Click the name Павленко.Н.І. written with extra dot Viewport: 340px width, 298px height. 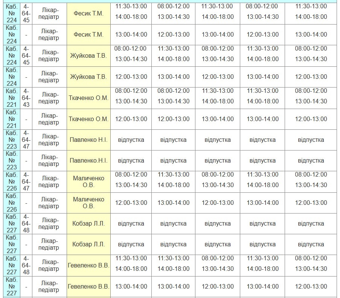click(88, 160)
